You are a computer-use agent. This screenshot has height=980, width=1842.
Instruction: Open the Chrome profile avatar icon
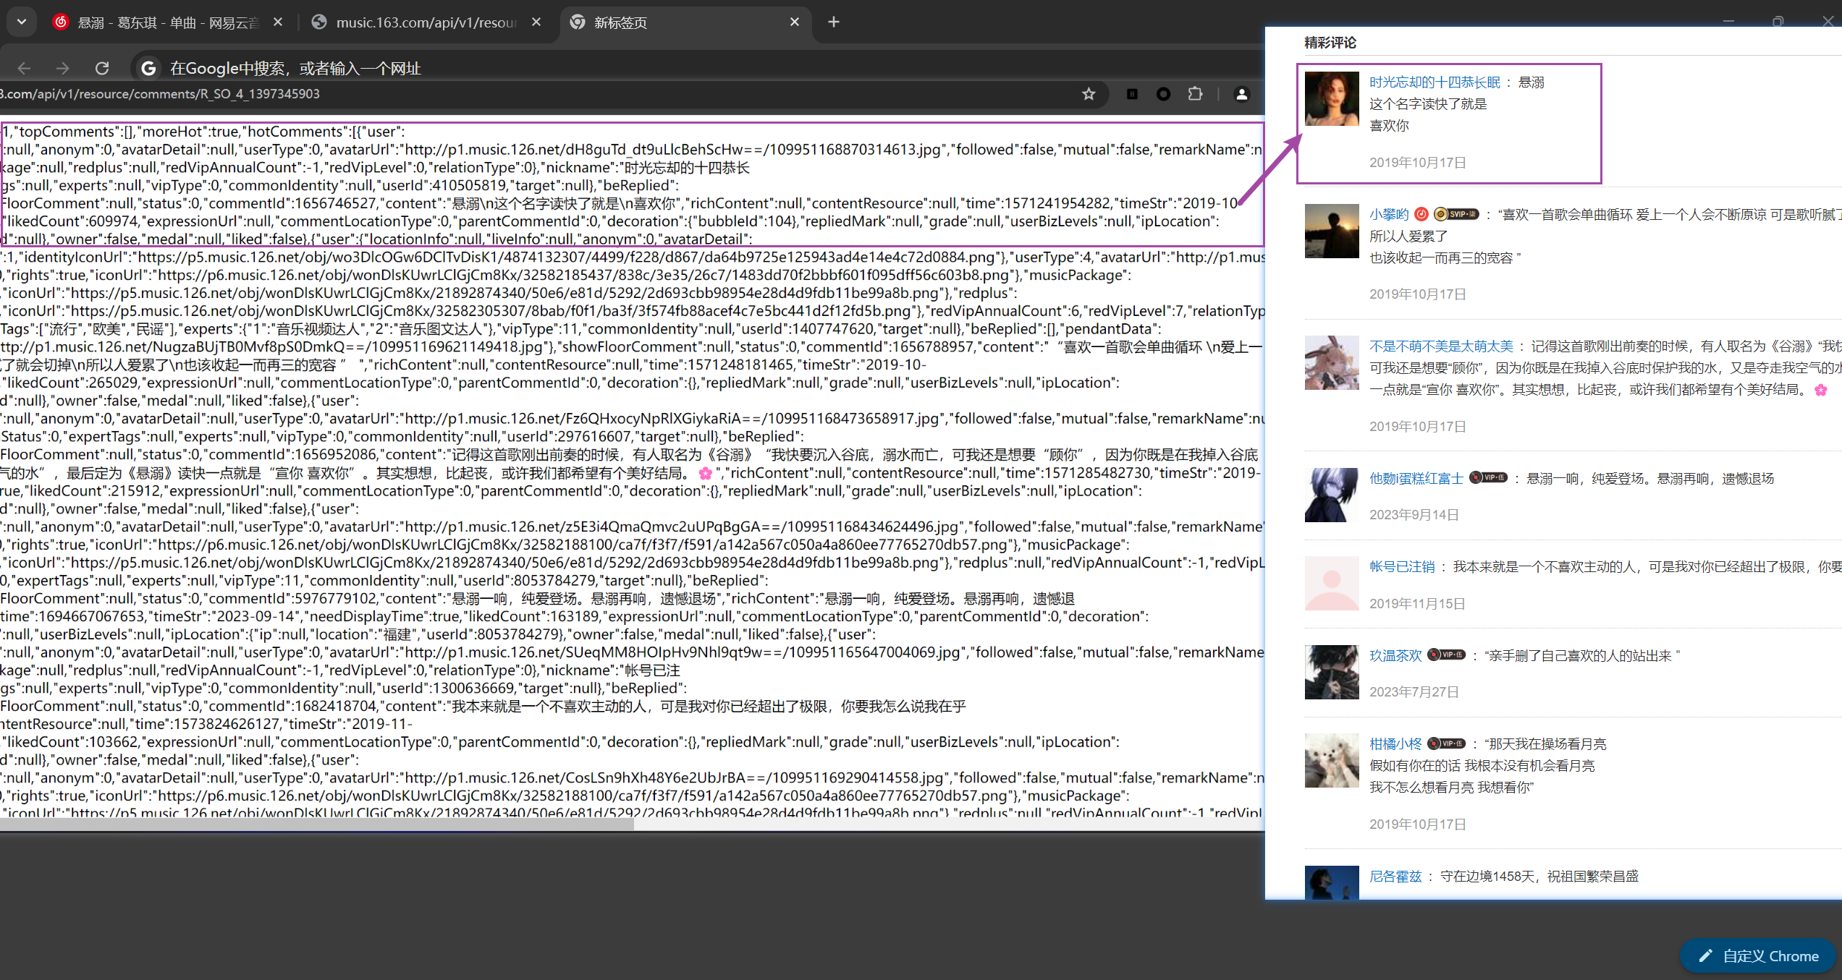tap(1241, 94)
